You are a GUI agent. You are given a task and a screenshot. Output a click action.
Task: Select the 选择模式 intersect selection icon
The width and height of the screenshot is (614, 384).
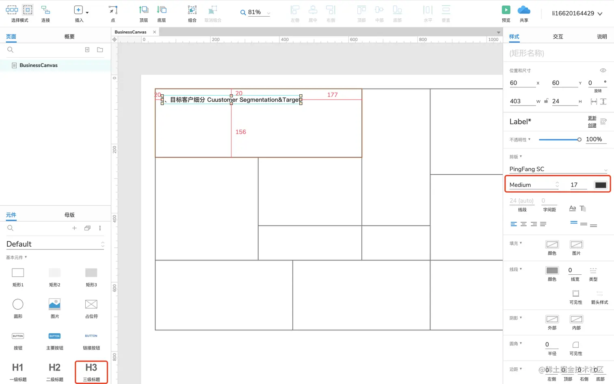tap(12, 10)
